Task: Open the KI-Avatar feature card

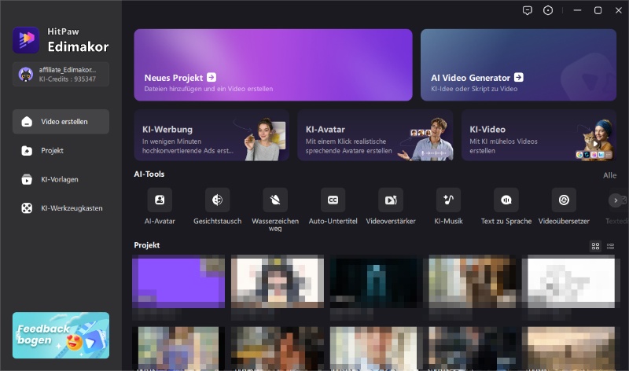Action: [375, 135]
